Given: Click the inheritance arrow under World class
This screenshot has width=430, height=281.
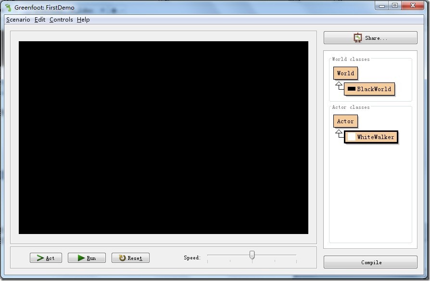Looking at the screenshot, I should pyautogui.click(x=339, y=85).
